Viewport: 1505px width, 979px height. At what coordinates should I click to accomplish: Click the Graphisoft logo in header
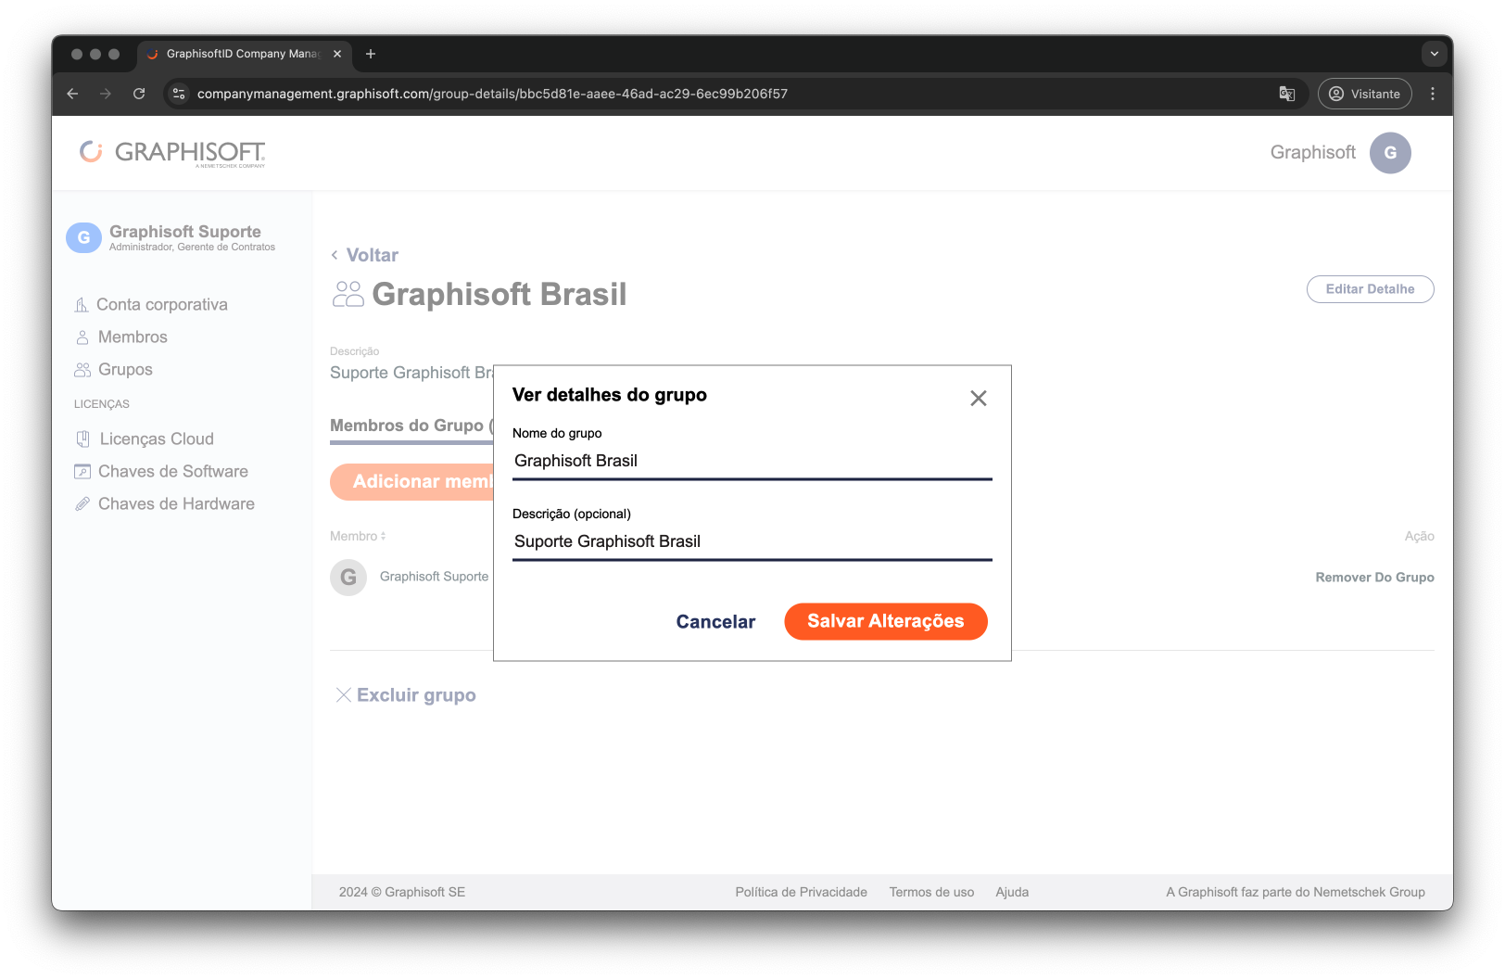172,153
